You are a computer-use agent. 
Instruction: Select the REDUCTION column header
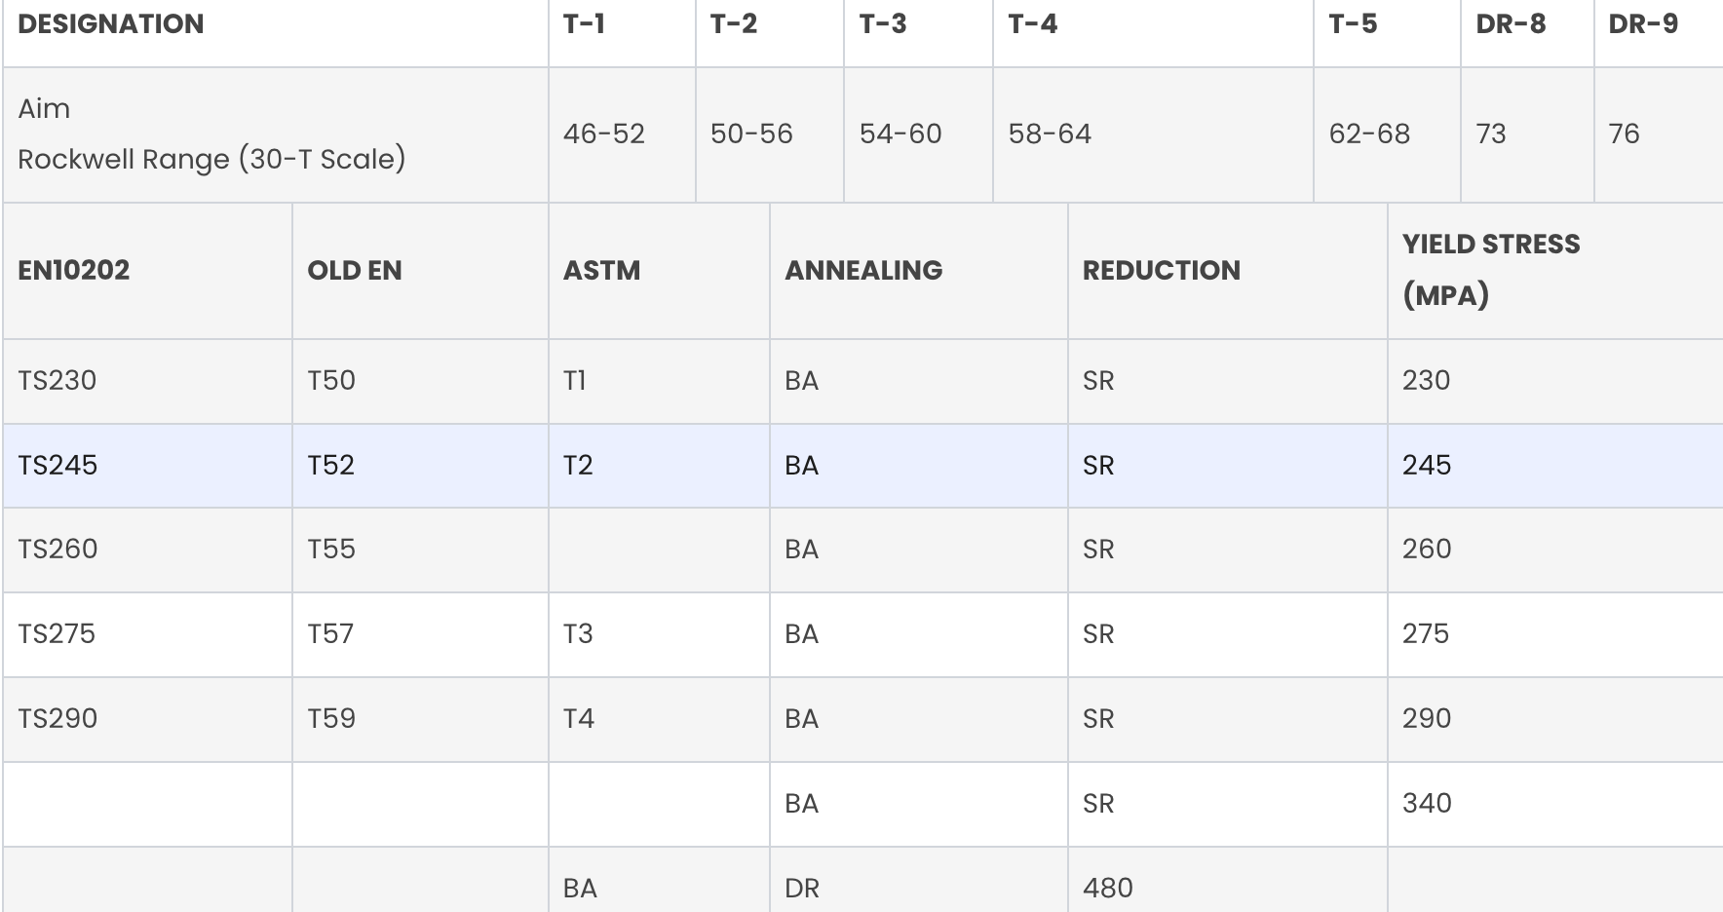(1228, 271)
